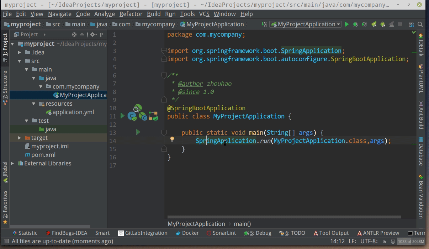Hide the Project tool window
This screenshot has height=249, width=429.
pyautogui.click(x=102, y=35)
